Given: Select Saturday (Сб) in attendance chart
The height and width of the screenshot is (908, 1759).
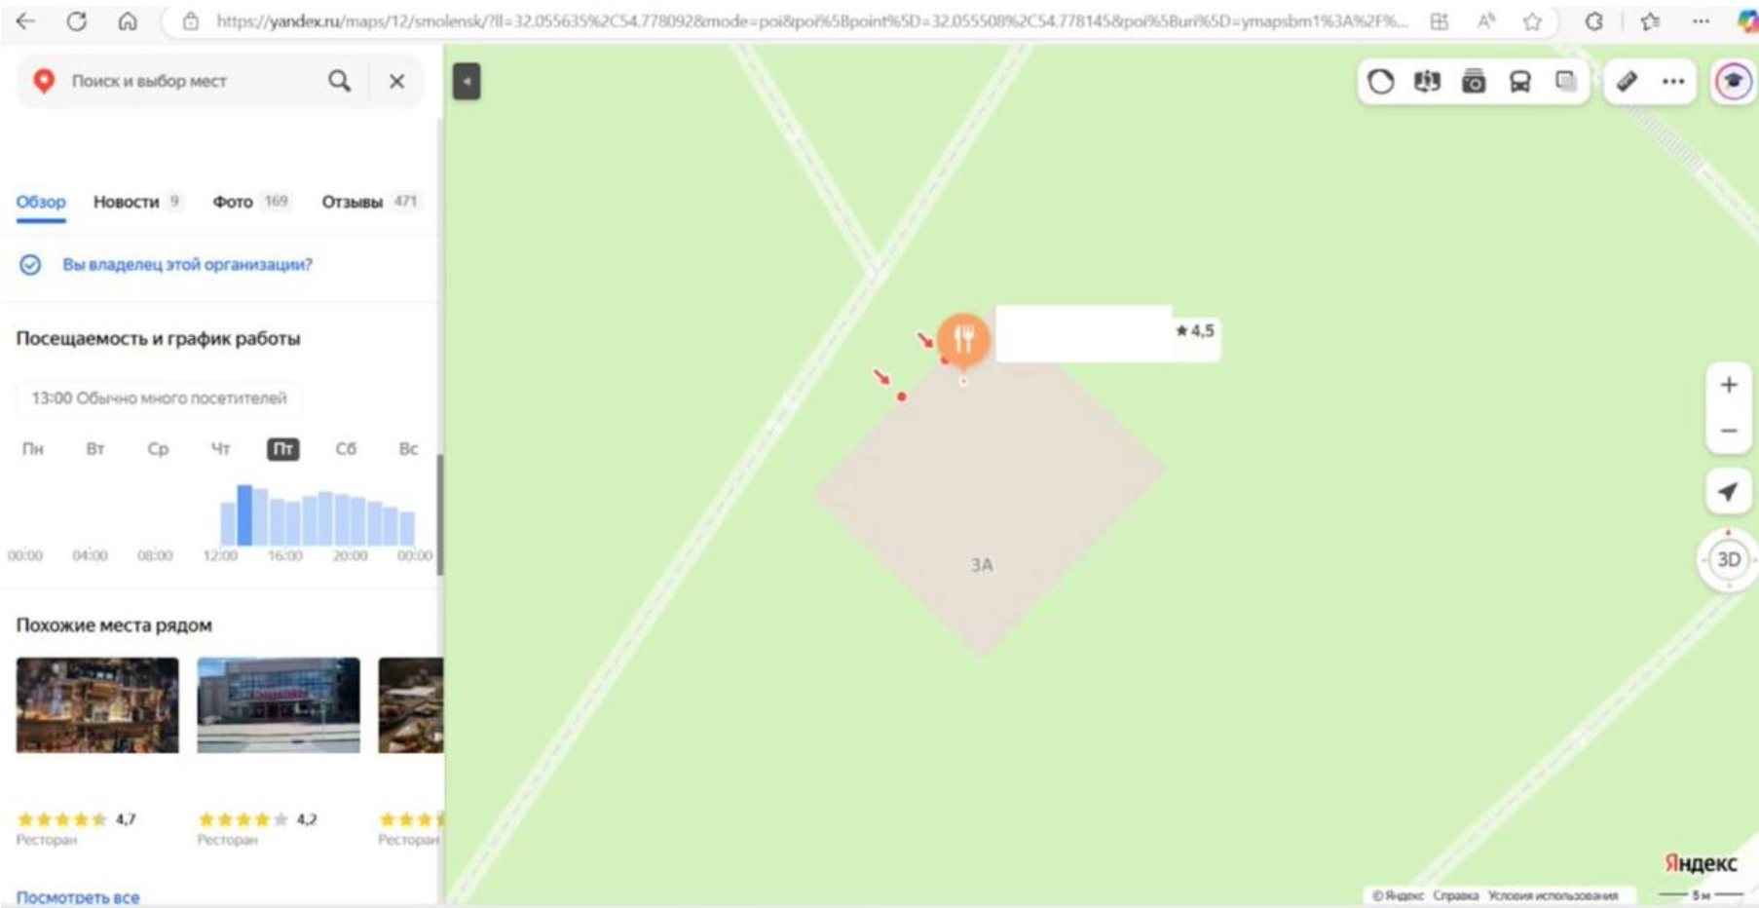Looking at the screenshot, I should [x=346, y=449].
